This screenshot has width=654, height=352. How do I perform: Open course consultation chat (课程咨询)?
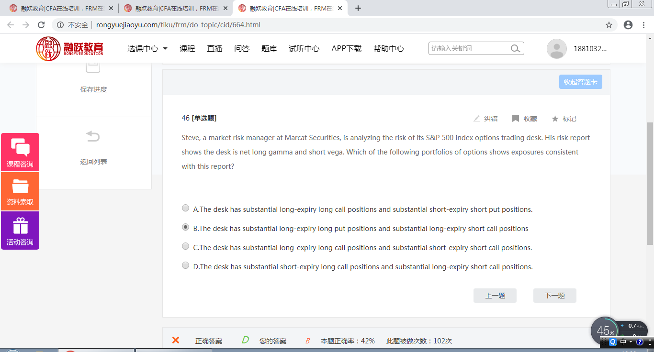click(20, 152)
